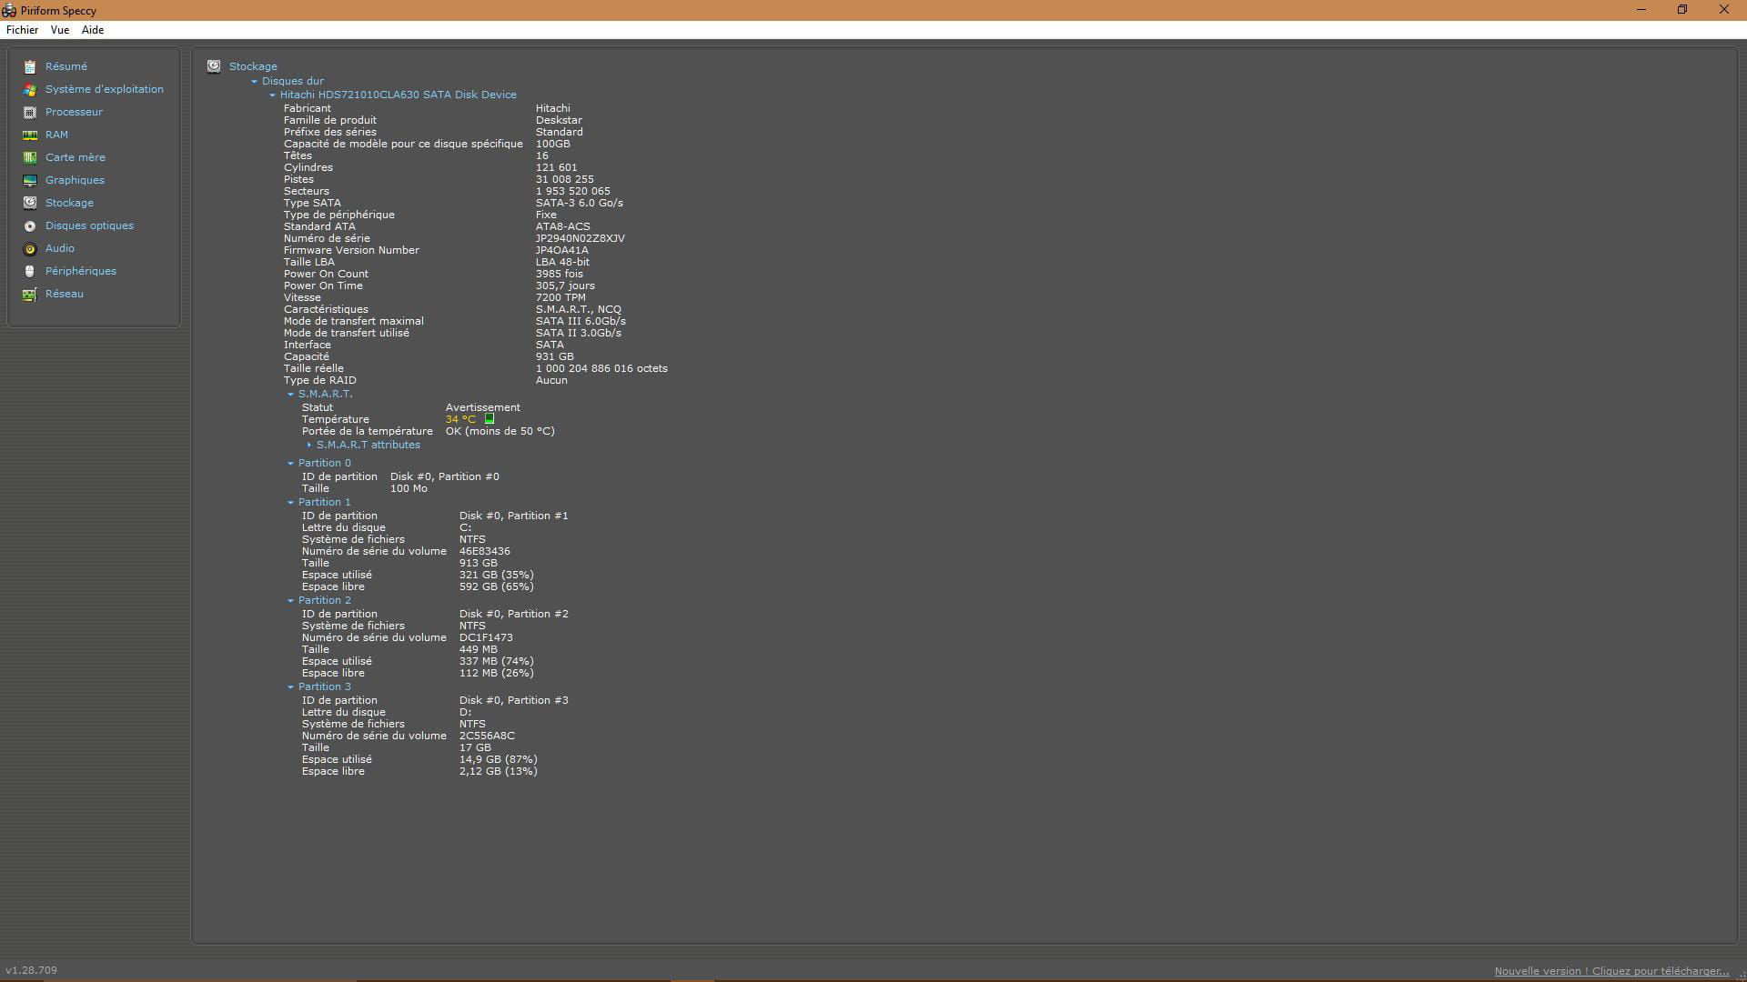Click the 305,7 jours value
Image resolution: width=1747 pixels, height=982 pixels.
point(565,286)
